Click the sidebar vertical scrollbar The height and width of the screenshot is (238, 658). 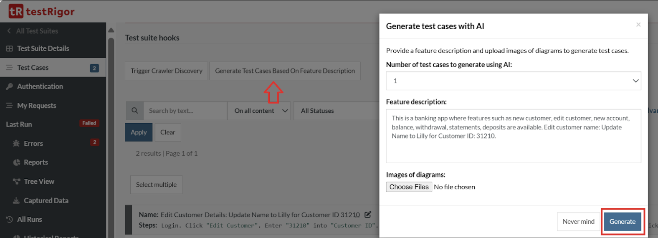[111, 125]
